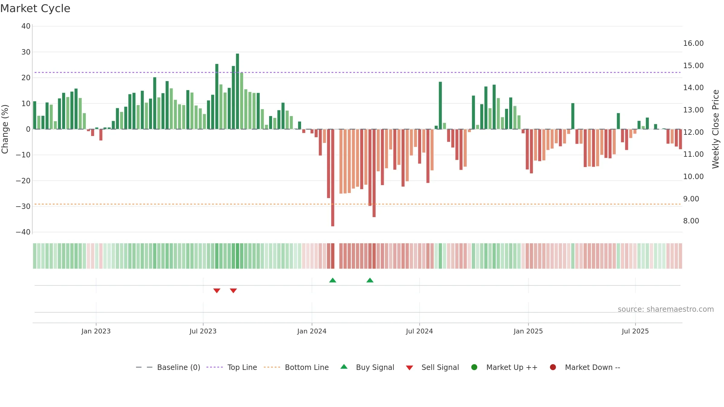Click the Market Cycle chart title

[x=35, y=8]
